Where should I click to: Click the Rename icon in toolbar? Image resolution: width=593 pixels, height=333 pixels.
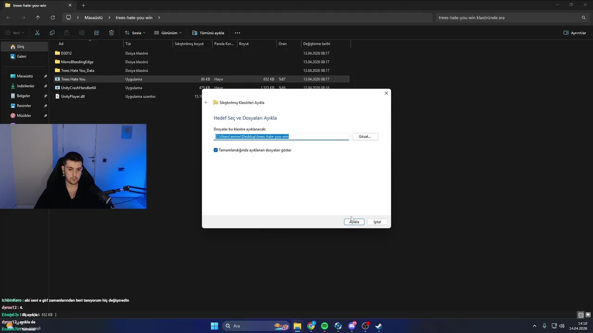pos(82,33)
